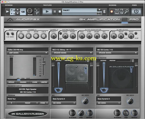Image resolution: width=145 pixels, height=119 pixels.
Task: Click the amp Output level fader
Action: (x=44, y=63)
